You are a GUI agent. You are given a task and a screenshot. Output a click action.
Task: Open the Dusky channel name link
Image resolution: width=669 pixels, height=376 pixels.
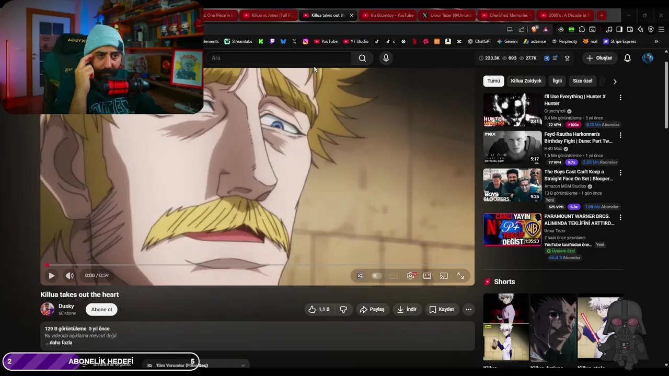coord(66,306)
